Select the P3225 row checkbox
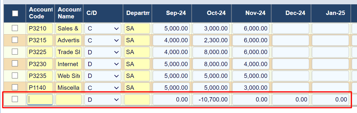 click(x=15, y=52)
